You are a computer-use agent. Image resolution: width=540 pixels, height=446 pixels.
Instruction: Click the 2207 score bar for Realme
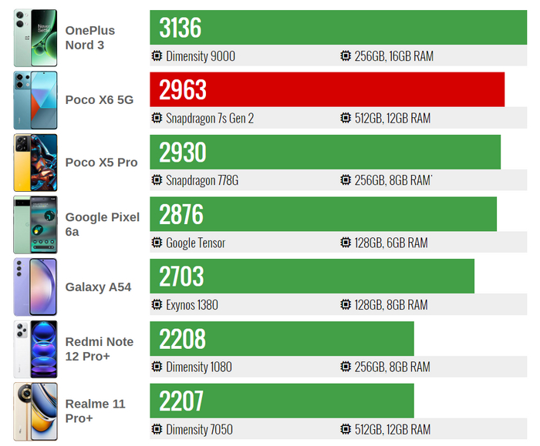coord(282,401)
